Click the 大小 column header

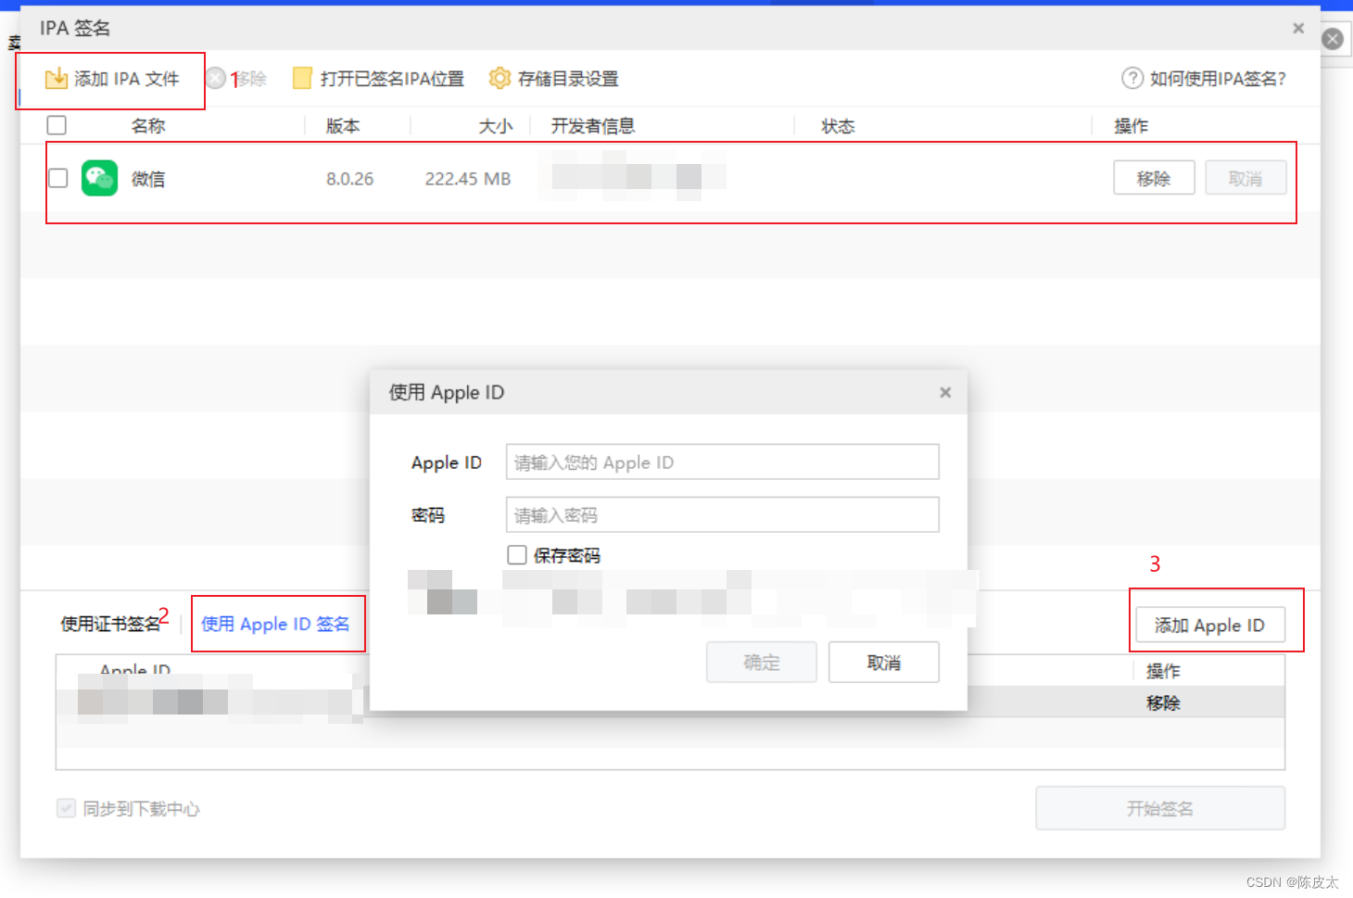pos(496,126)
